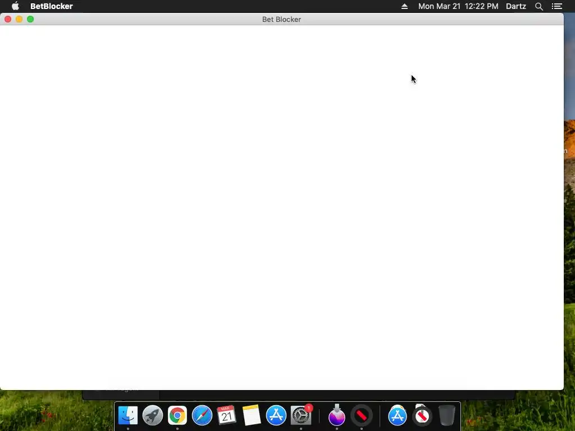Open the BetBlocker application menu
The image size is (575, 431).
(51, 6)
